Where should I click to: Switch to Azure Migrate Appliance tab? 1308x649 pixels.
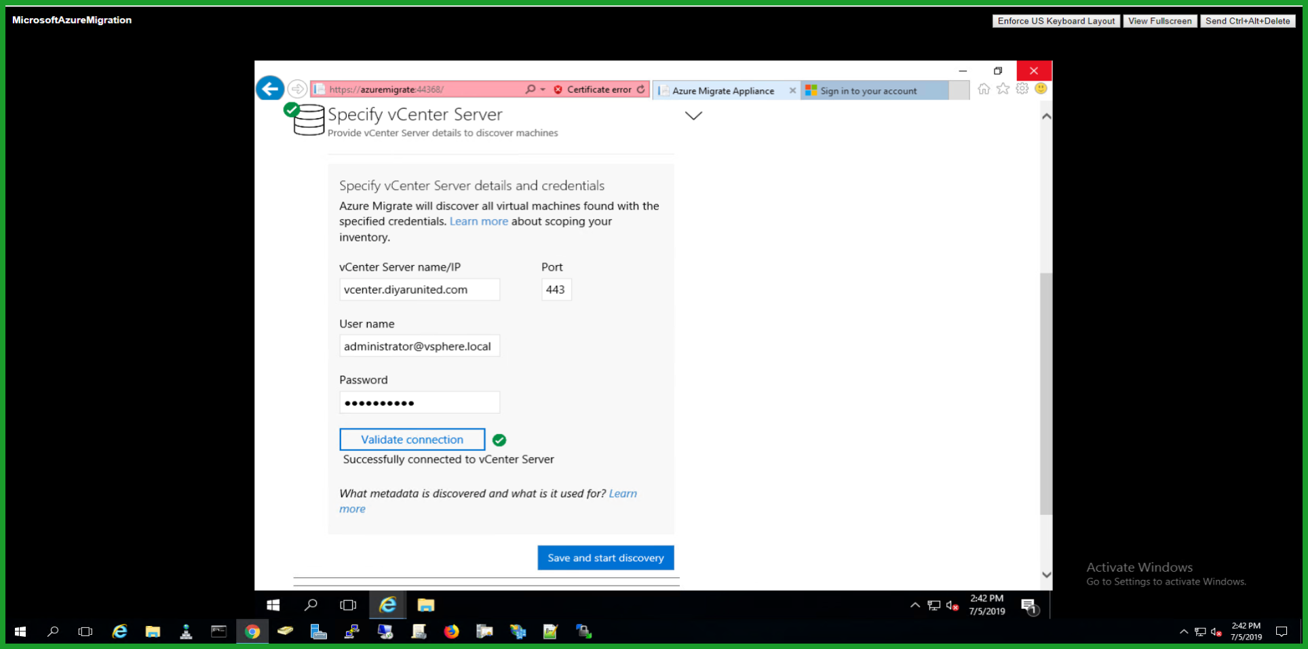tap(723, 91)
